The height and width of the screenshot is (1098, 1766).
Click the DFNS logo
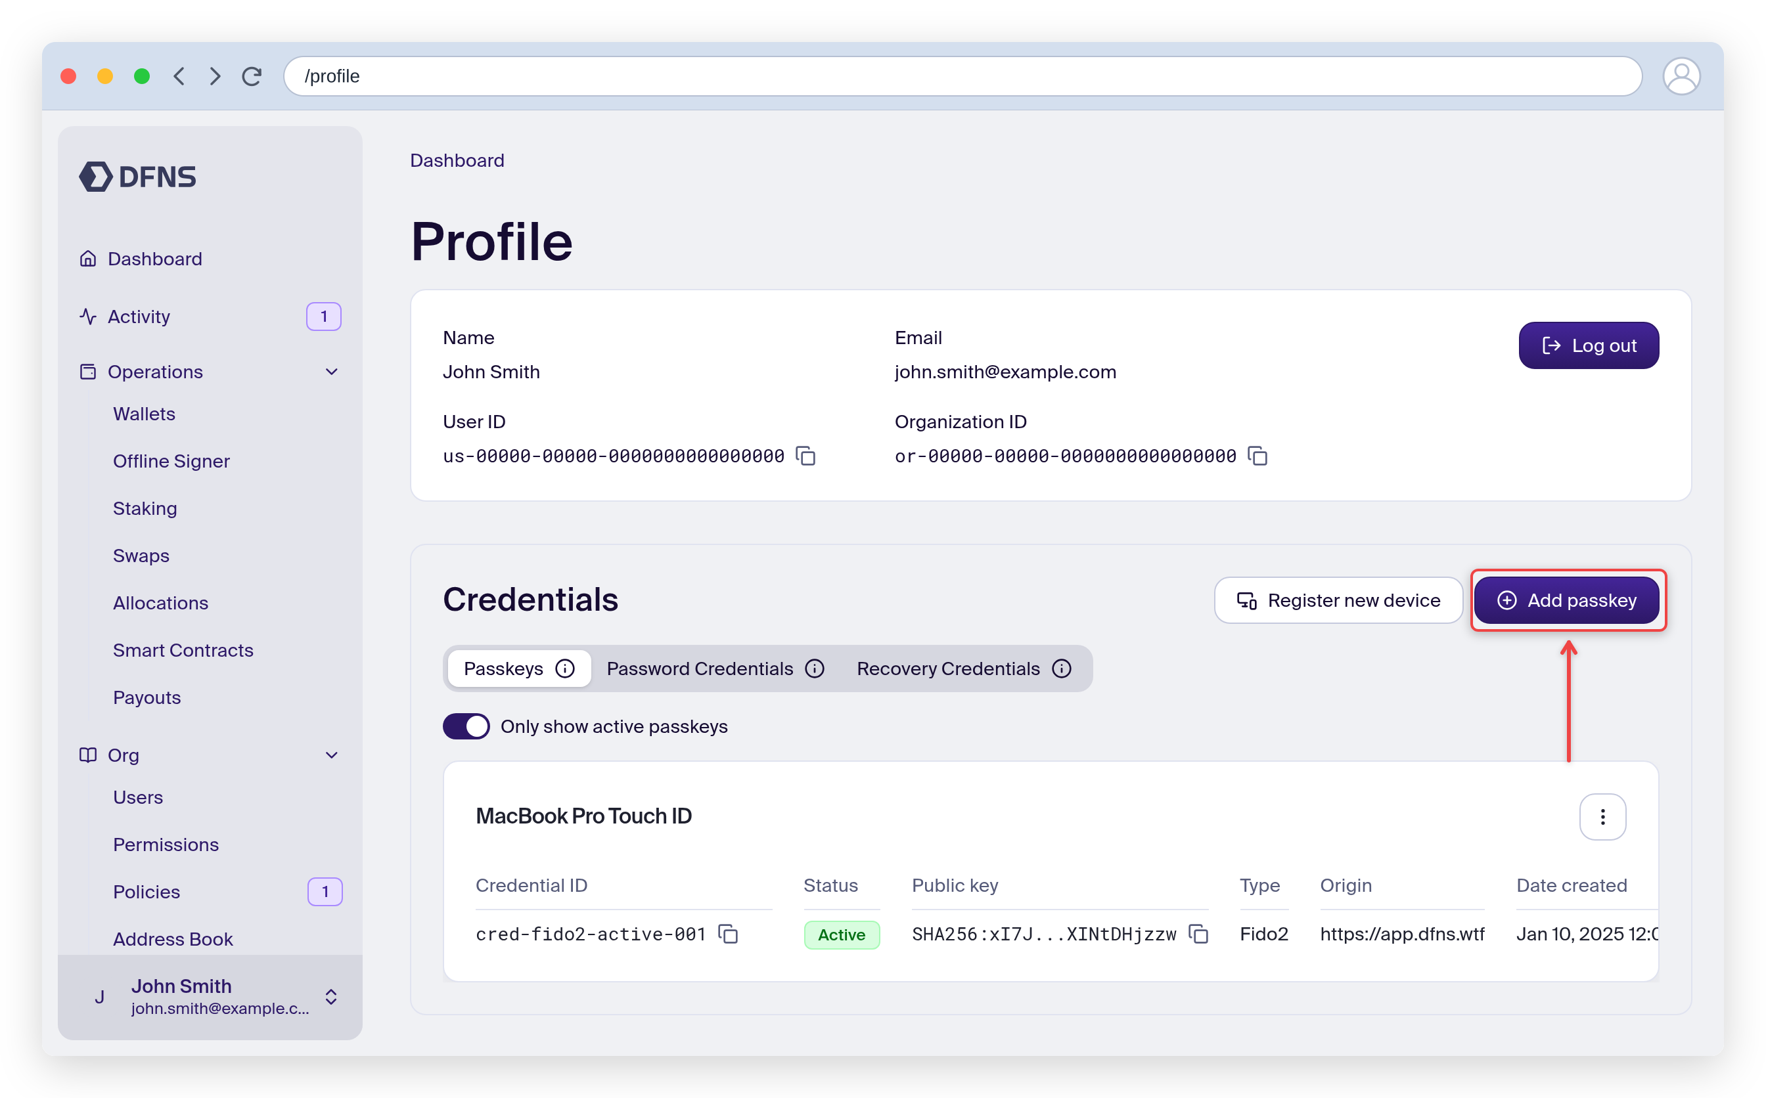pos(137,177)
